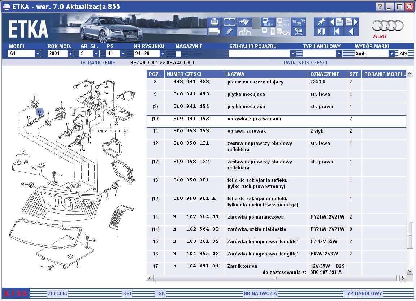Click highlighted position 10 in the diagram
The height and width of the screenshot is (301, 416).
tap(39, 112)
